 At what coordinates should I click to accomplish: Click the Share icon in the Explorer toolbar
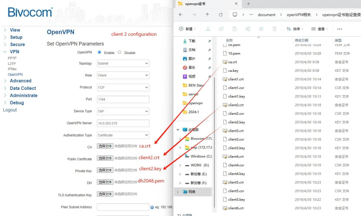click(261, 29)
